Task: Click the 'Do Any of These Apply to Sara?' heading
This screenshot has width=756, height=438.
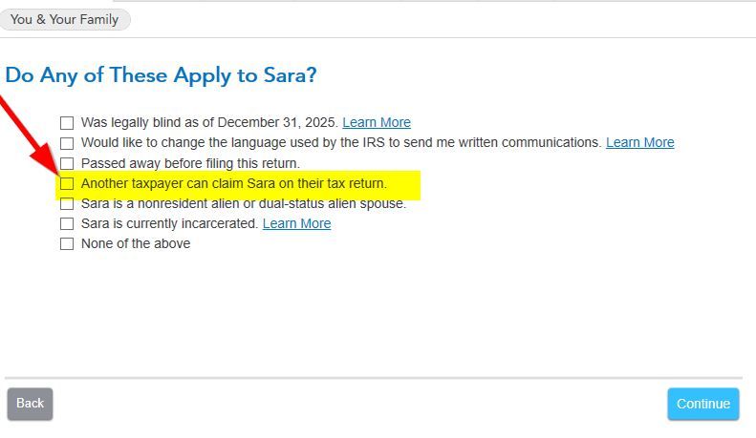Action: (161, 75)
